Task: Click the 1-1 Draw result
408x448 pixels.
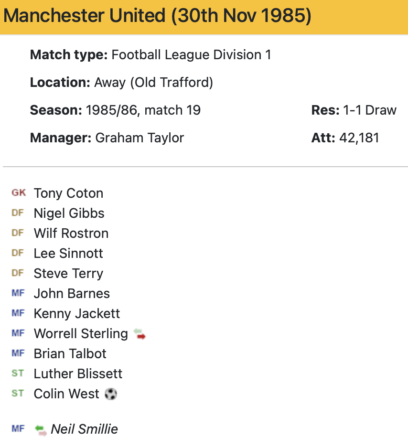Action: click(369, 110)
